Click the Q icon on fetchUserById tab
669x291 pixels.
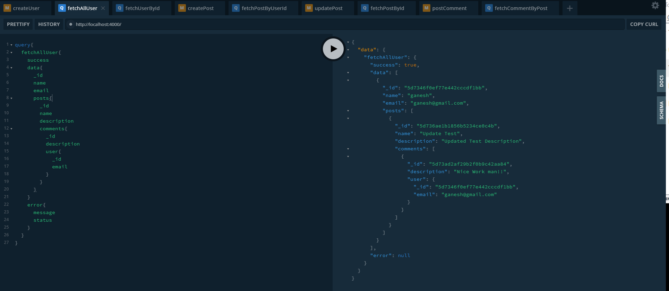click(x=120, y=8)
